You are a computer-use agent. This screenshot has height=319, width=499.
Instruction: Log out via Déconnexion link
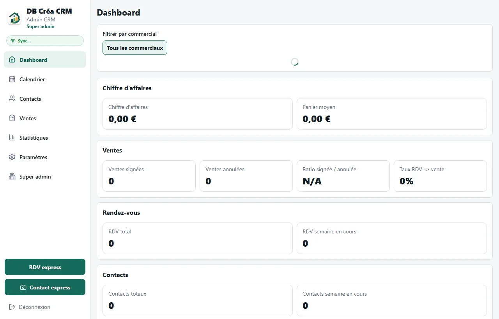[x=30, y=307]
